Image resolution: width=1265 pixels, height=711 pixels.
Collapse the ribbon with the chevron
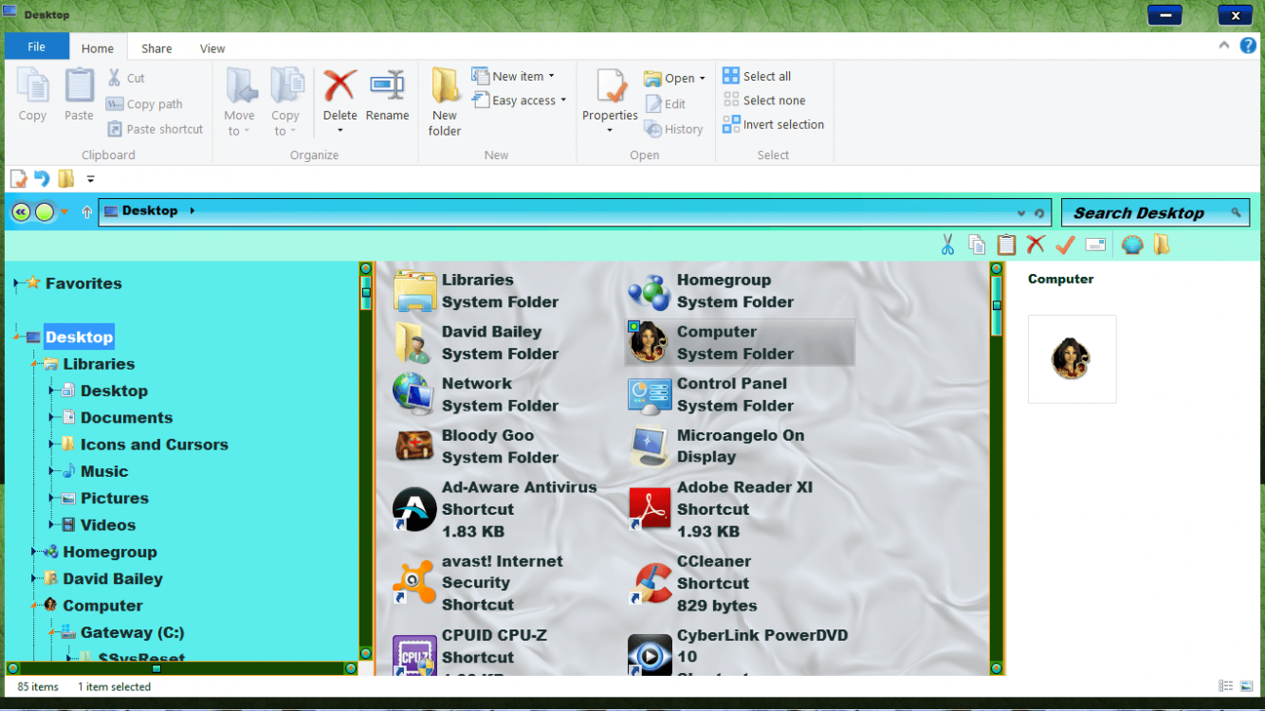click(x=1224, y=46)
